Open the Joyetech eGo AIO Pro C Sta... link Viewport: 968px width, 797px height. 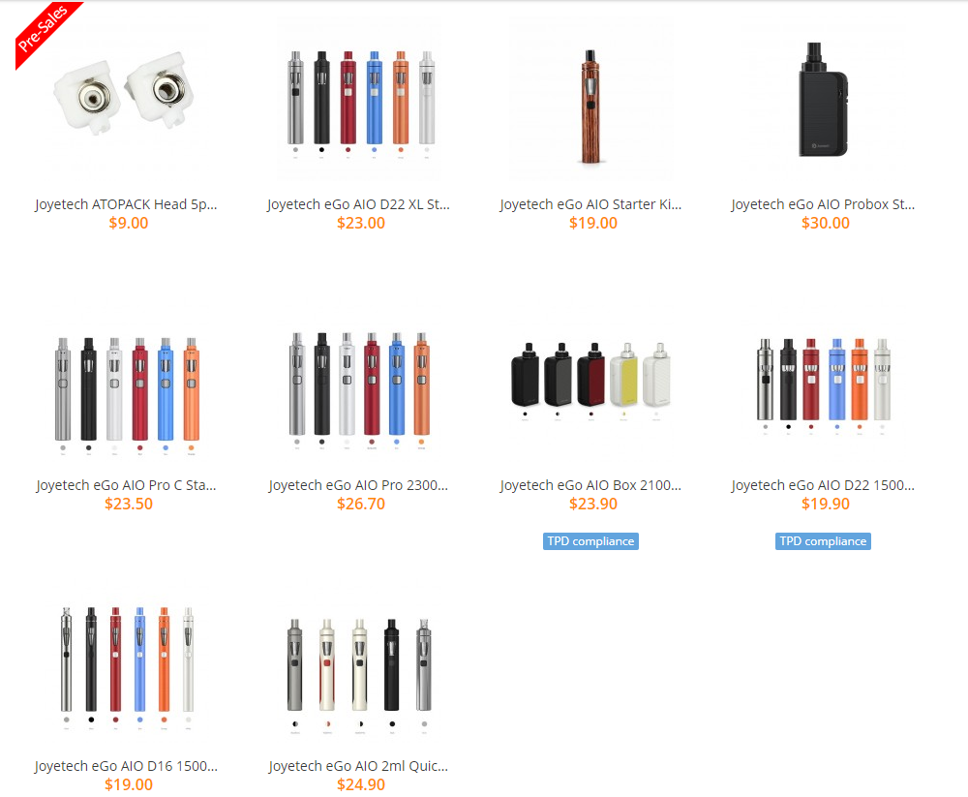[x=126, y=485]
